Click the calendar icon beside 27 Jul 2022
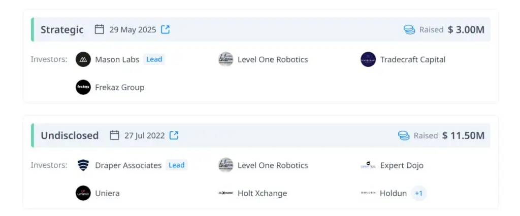 pyautogui.click(x=115, y=135)
